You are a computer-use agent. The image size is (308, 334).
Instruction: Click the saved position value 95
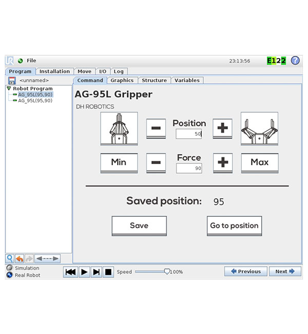(x=219, y=202)
